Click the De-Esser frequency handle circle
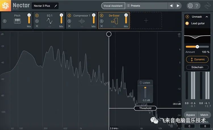This screenshot has height=130, width=213. [109, 34]
